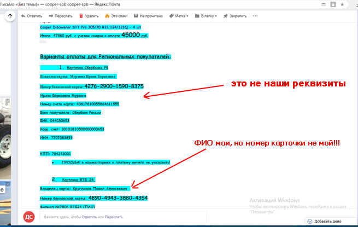The width and height of the screenshot is (358, 227).
Task: Click the Номер счета карты line
Action: pos(80,104)
